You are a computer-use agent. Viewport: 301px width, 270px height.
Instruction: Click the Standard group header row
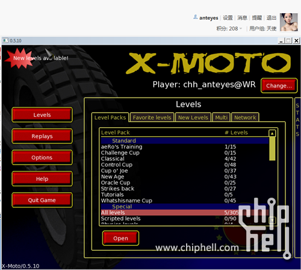click(185, 140)
